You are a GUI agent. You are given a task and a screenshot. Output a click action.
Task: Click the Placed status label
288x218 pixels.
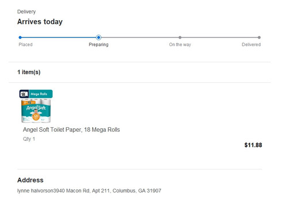[25, 44]
